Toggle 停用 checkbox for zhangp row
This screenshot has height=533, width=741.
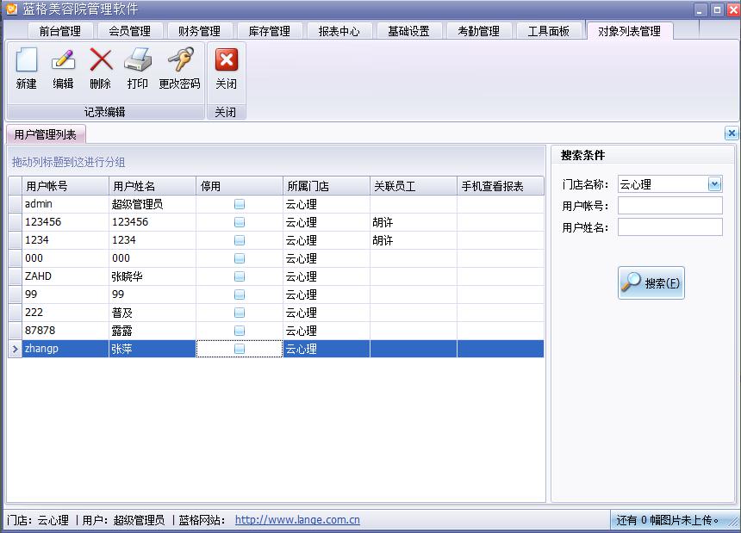(x=240, y=349)
